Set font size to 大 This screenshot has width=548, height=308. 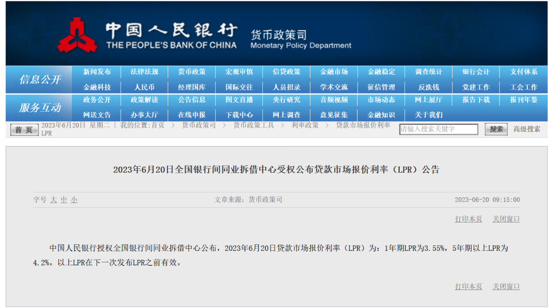tap(54, 199)
